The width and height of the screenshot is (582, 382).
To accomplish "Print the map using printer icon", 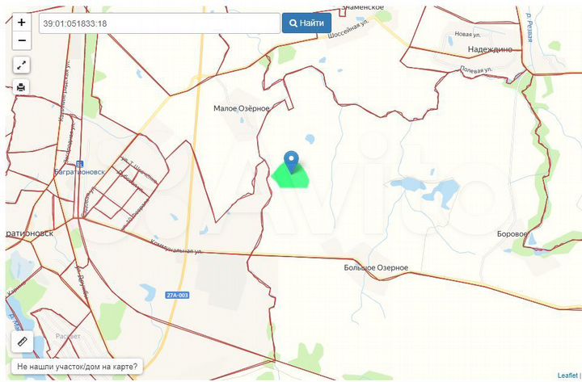I will tap(21, 87).
